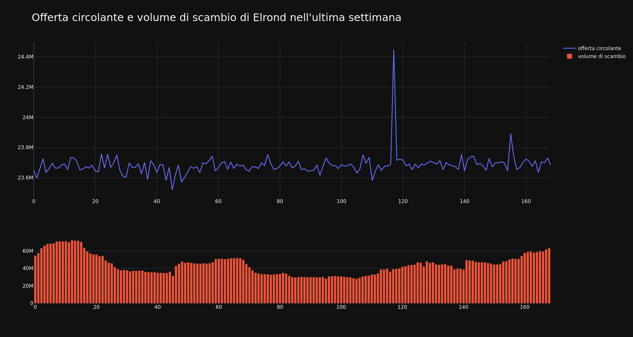
Task: Click the 60M label on the volume axis
Action: click(x=28, y=251)
